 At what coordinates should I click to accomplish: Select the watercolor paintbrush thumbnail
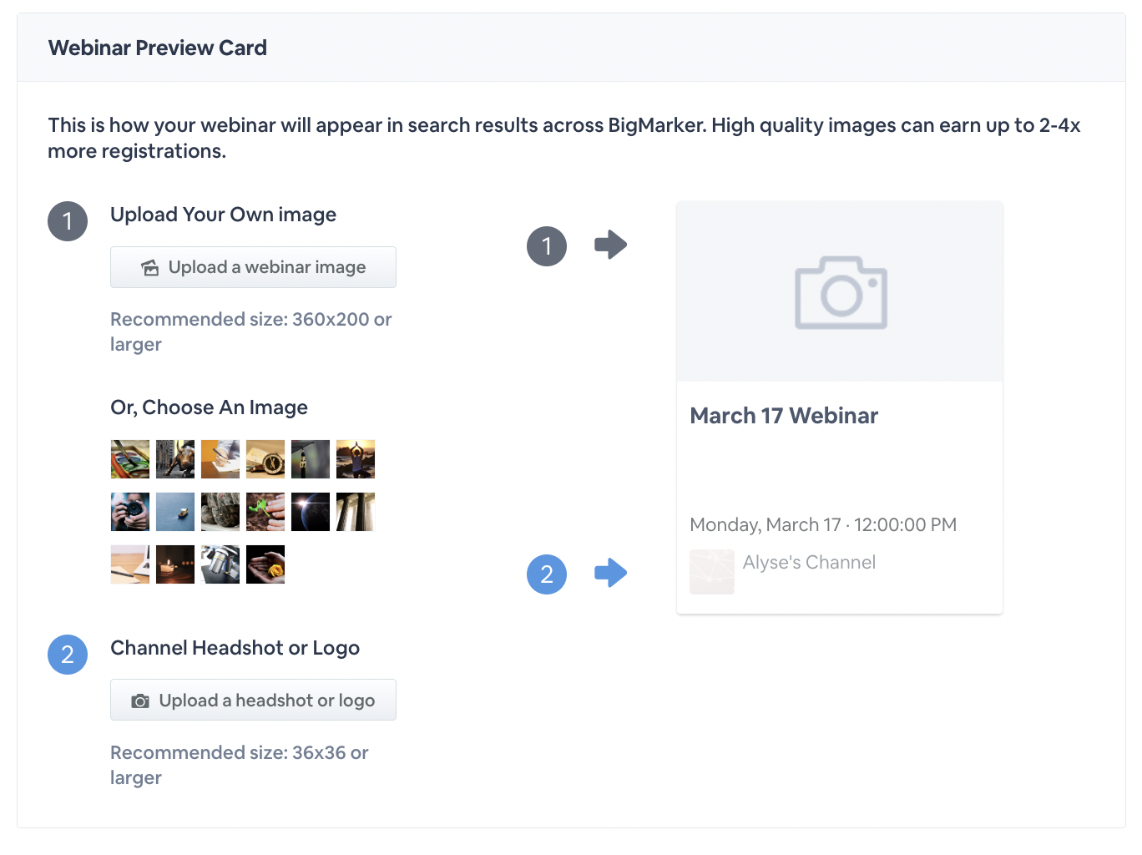tap(129, 458)
